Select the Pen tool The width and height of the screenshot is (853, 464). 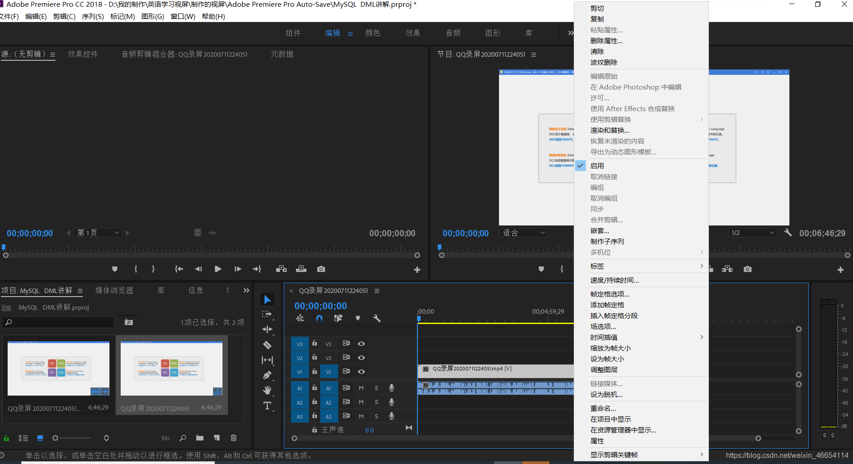coord(268,375)
